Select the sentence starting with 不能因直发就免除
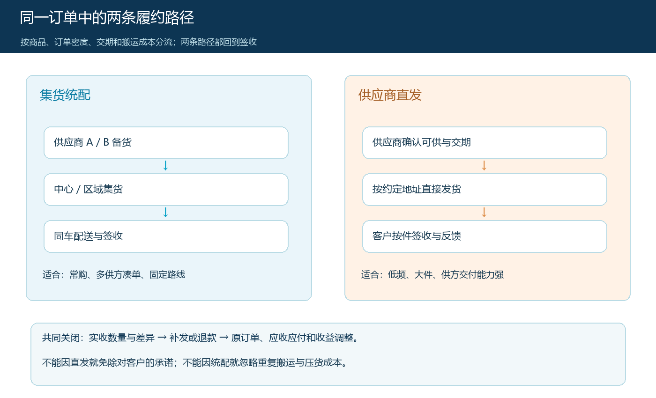Image resolution: width=656 pixels, height=398 pixels. point(196,362)
